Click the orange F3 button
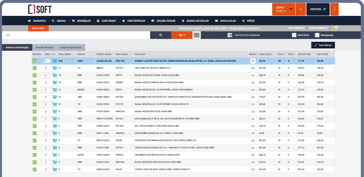Image resolution: width=364 pixels, height=177 pixels. (x=182, y=35)
